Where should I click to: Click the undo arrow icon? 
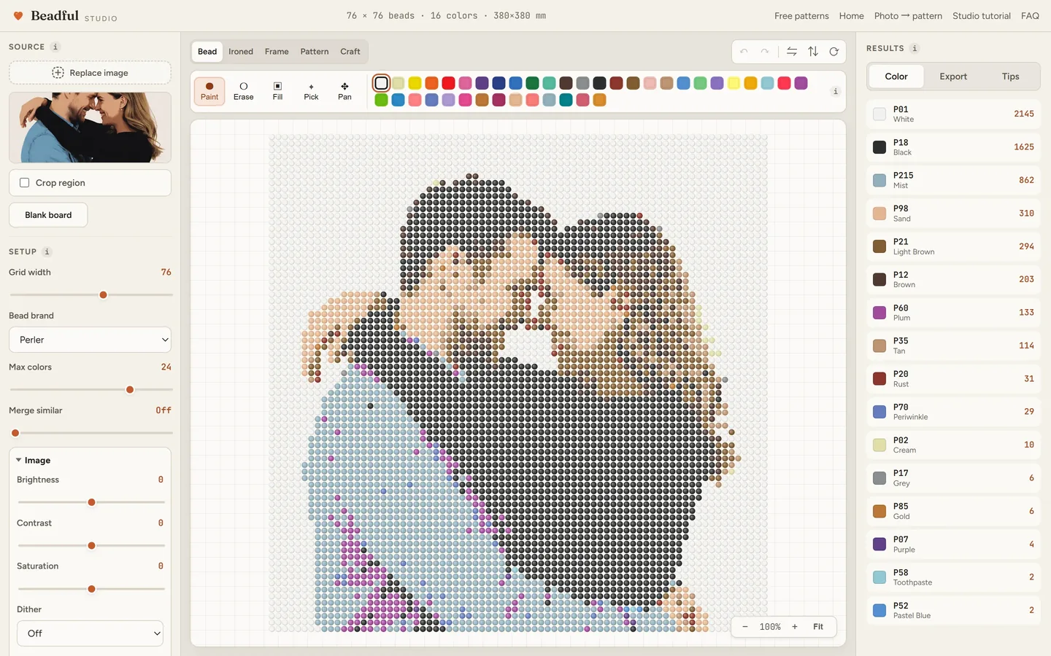[744, 52]
